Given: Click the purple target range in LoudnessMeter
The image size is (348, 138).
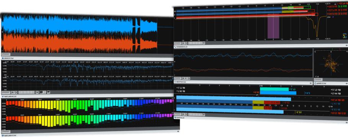Looking at the screenshot, I should (x=273, y=26).
